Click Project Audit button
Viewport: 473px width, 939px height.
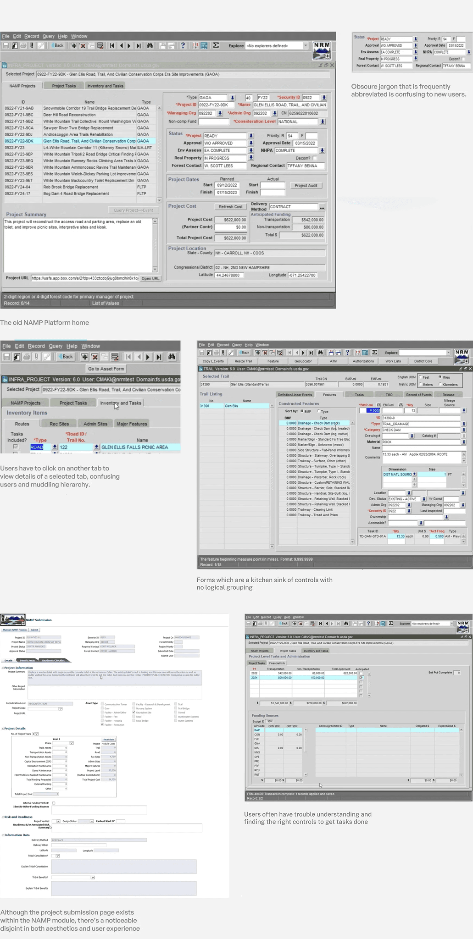click(306, 186)
